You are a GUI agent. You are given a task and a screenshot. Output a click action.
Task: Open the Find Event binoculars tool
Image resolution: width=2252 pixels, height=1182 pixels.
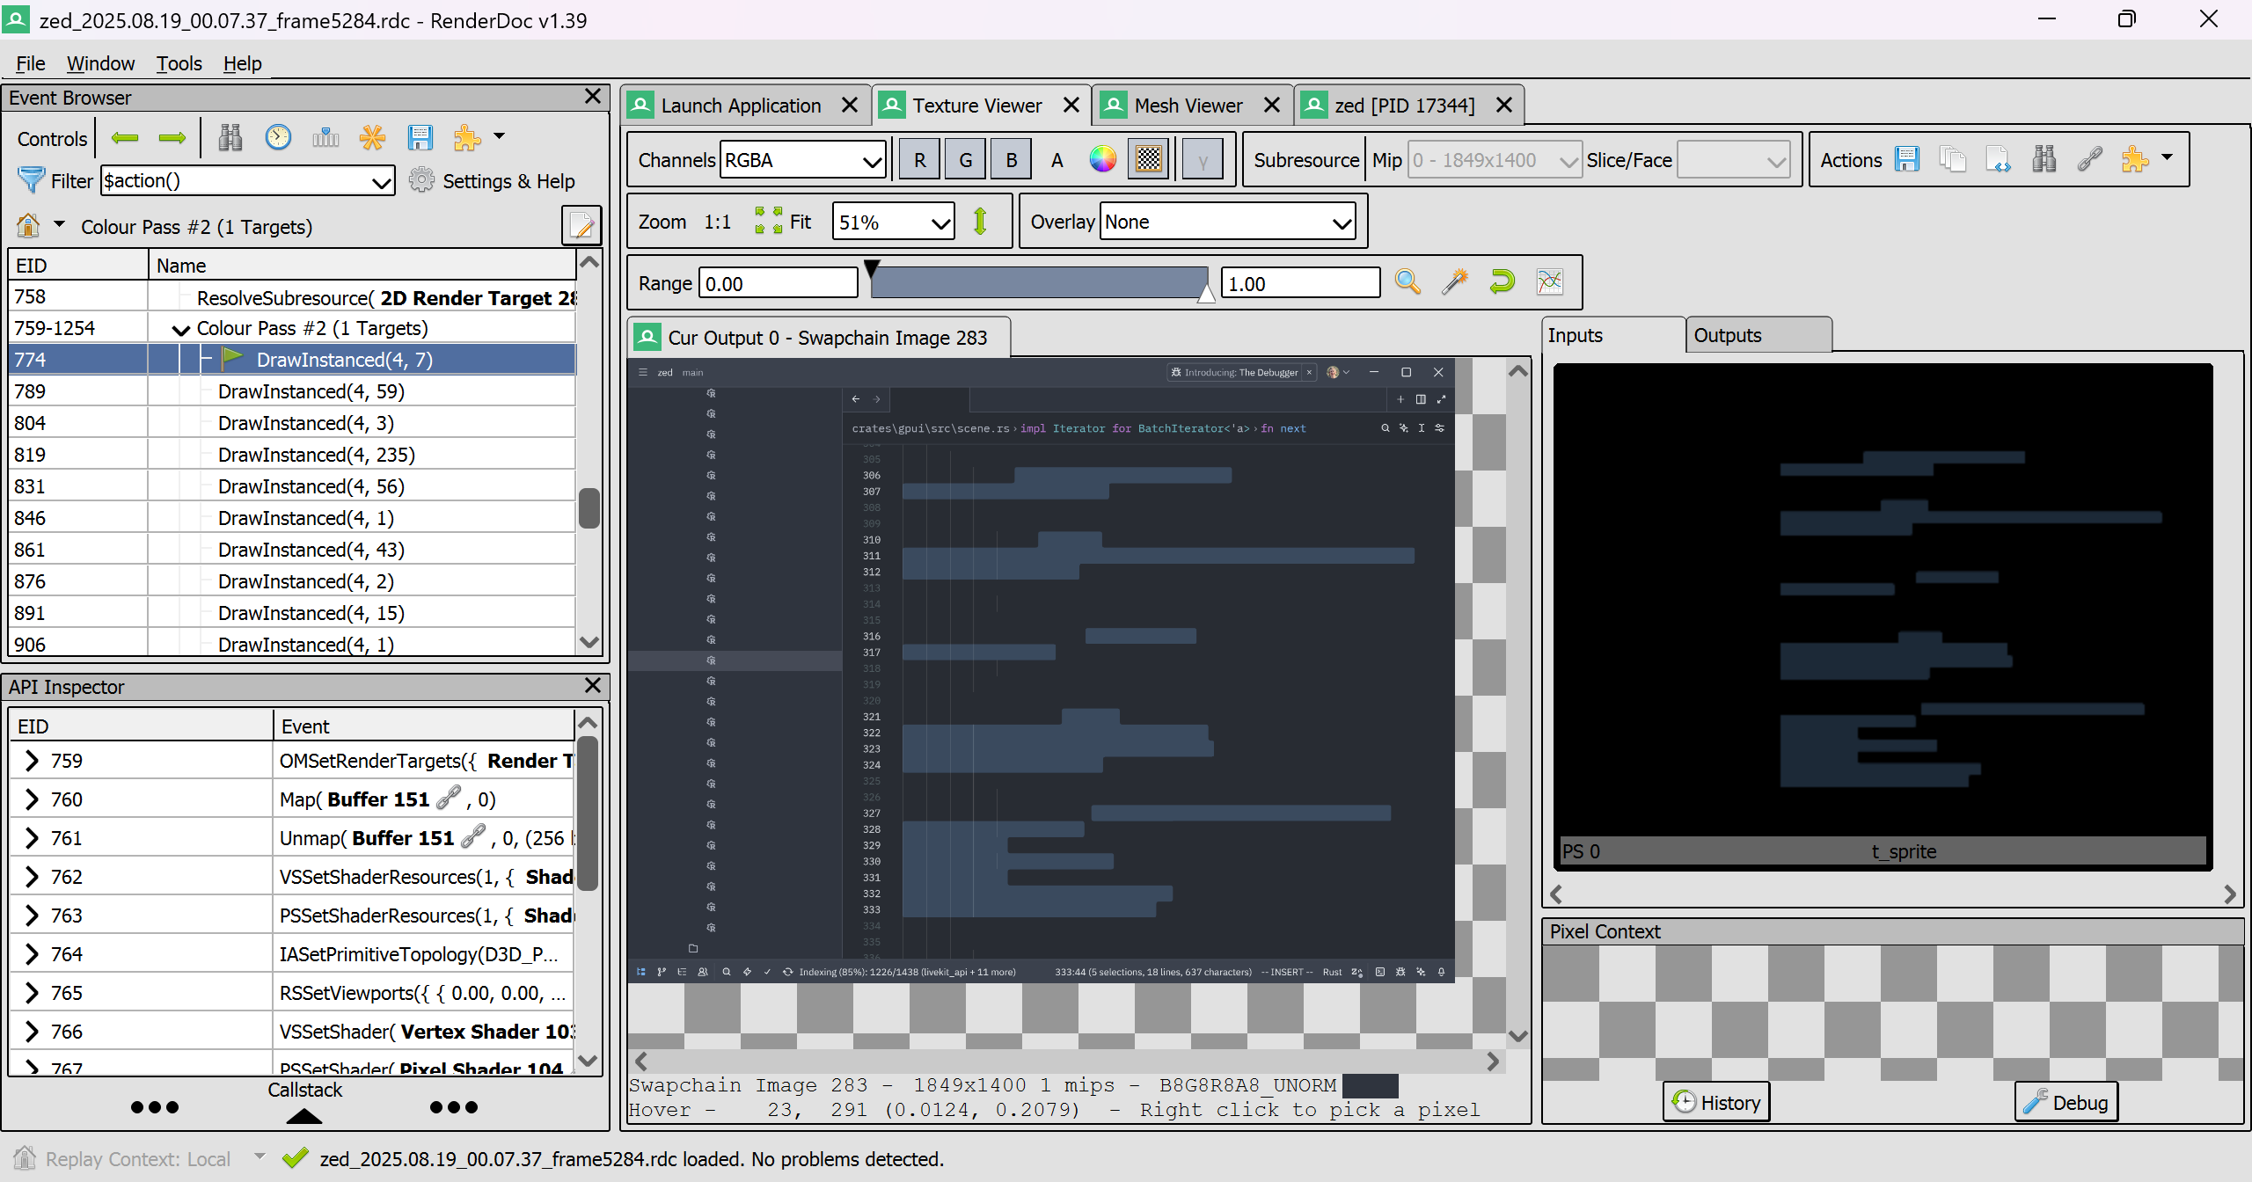[x=230, y=137]
